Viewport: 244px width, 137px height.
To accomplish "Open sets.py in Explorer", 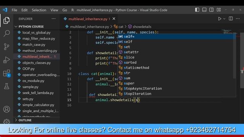I will [x=37, y=99].
